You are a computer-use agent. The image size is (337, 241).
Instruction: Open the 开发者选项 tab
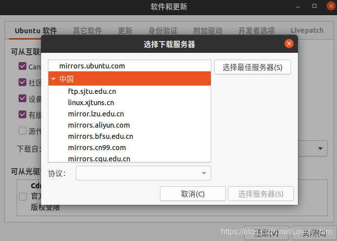256,31
